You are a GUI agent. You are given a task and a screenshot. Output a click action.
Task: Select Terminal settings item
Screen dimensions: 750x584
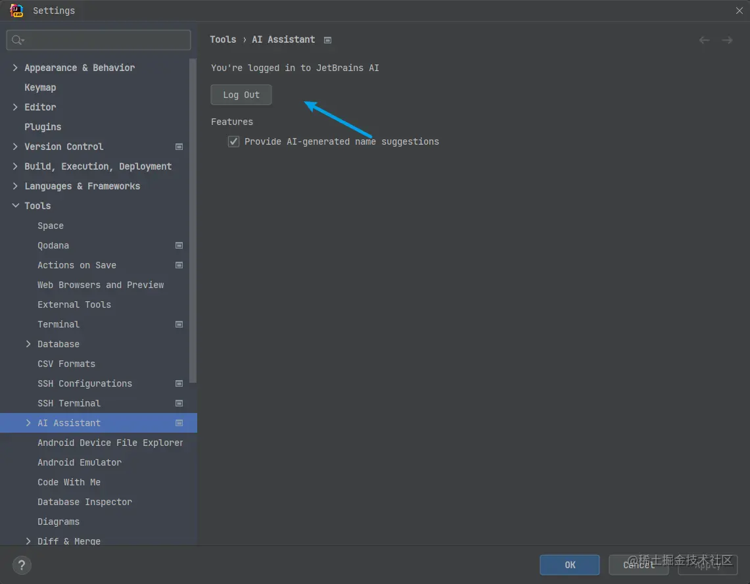(59, 324)
